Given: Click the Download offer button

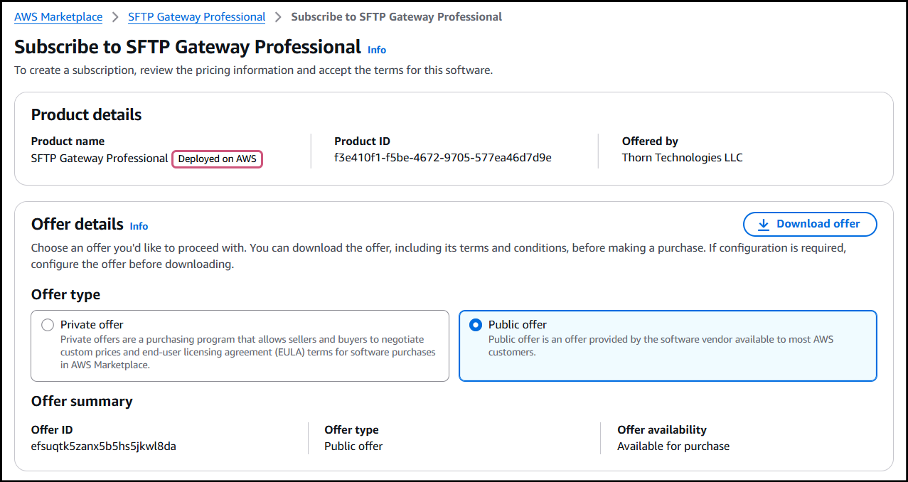Looking at the screenshot, I should pyautogui.click(x=810, y=224).
